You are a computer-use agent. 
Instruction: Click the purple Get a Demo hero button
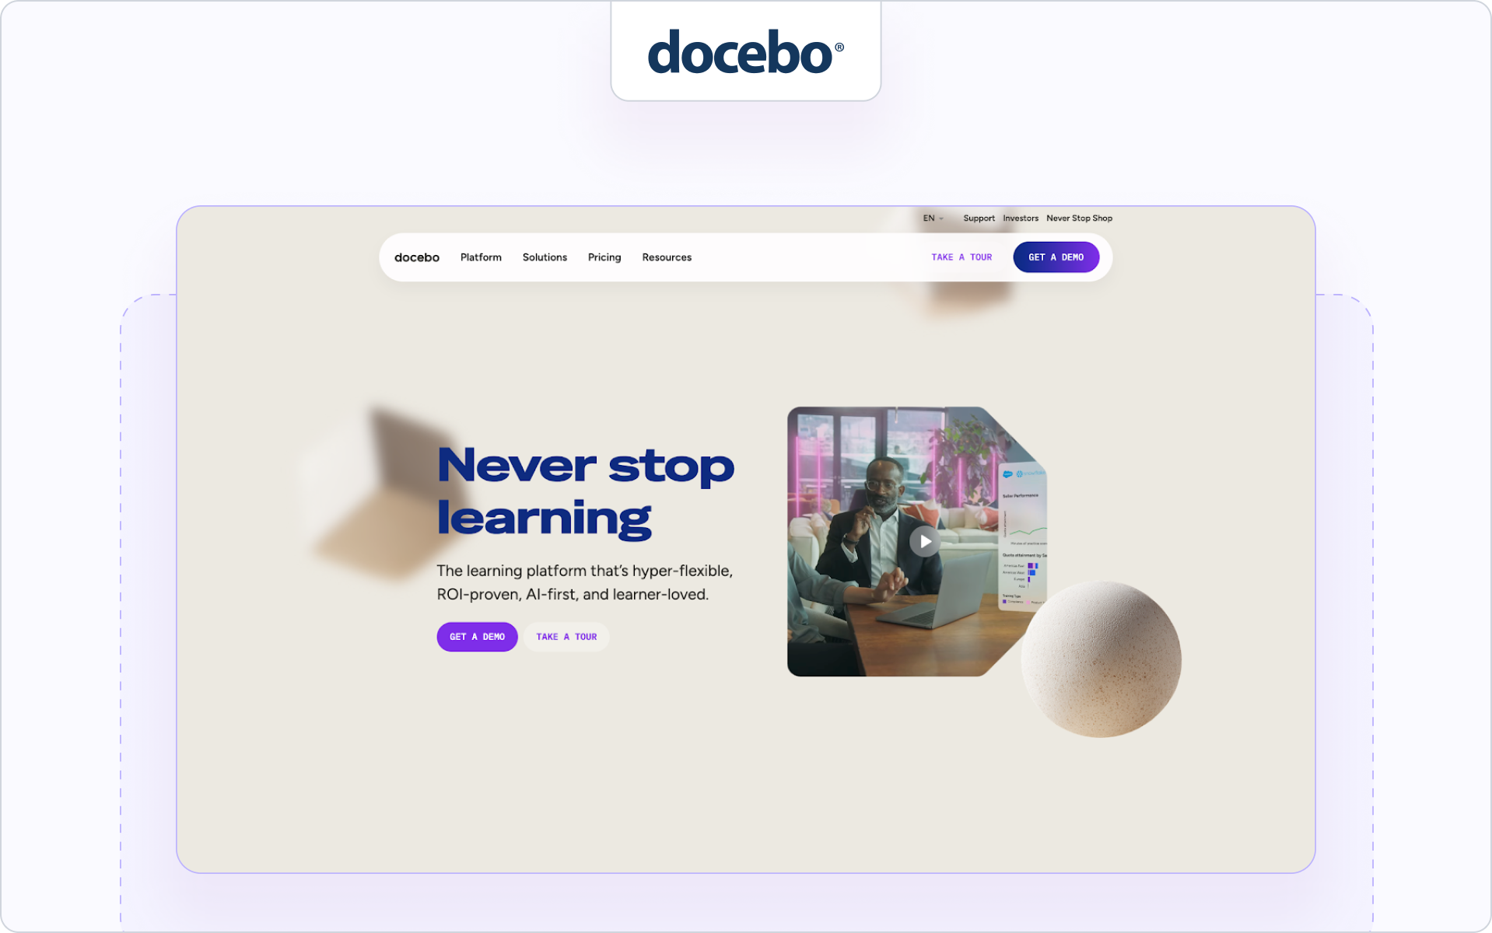point(477,637)
